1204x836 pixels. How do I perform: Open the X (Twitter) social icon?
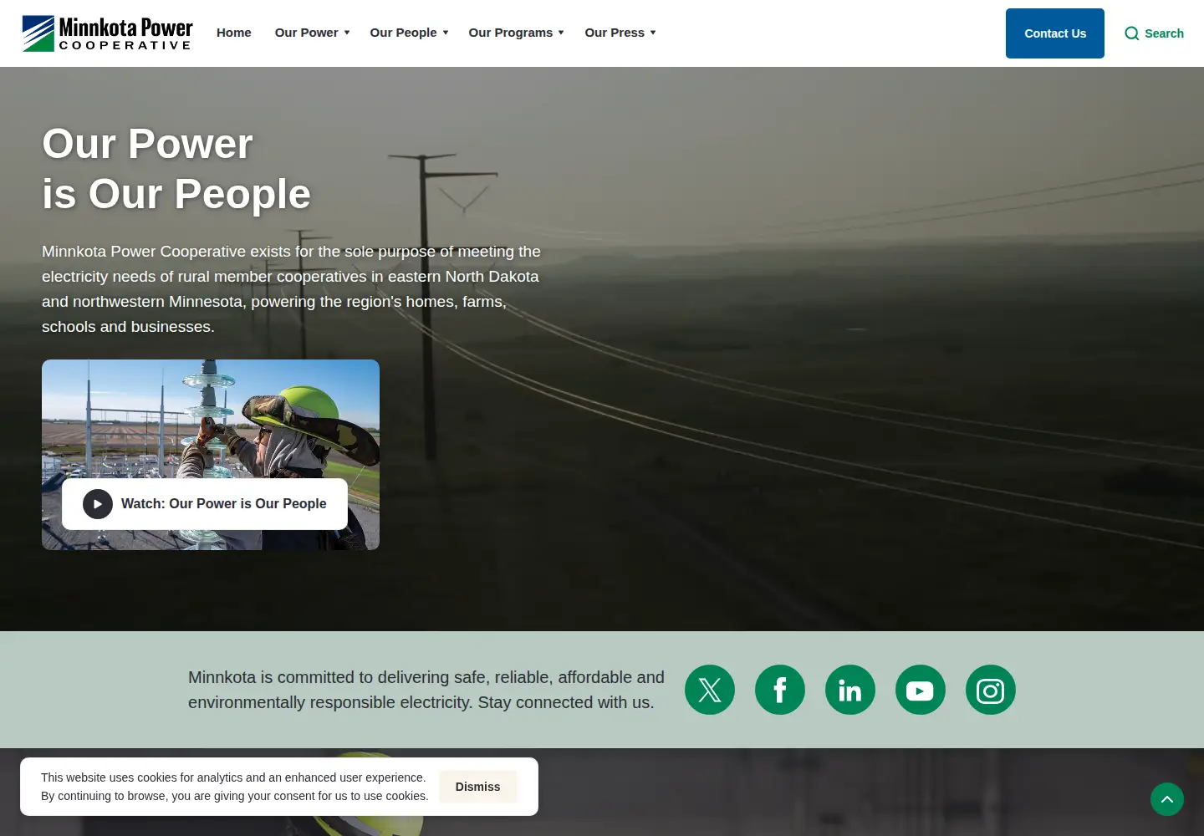coord(710,690)
